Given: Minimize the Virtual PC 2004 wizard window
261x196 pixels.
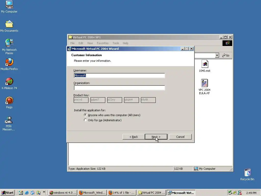Looking at the screenshot, I should 182,49.
